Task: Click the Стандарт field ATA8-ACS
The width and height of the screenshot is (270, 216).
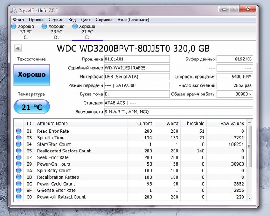Action: coord(179,103)
